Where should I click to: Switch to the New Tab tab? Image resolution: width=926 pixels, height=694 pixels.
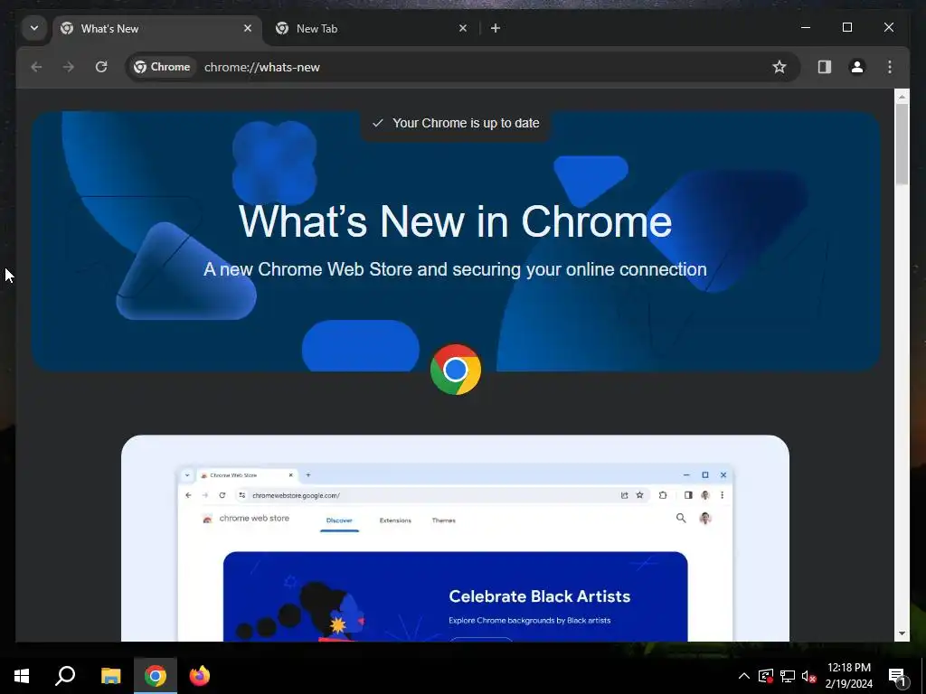(x=372, y=28)
